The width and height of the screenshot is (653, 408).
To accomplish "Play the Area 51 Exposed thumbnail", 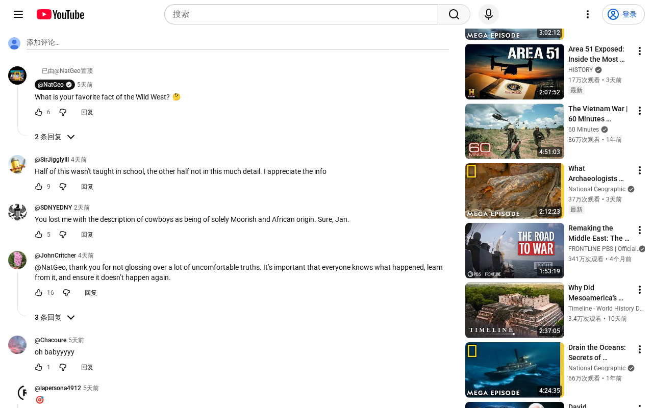I will point(515,71).
